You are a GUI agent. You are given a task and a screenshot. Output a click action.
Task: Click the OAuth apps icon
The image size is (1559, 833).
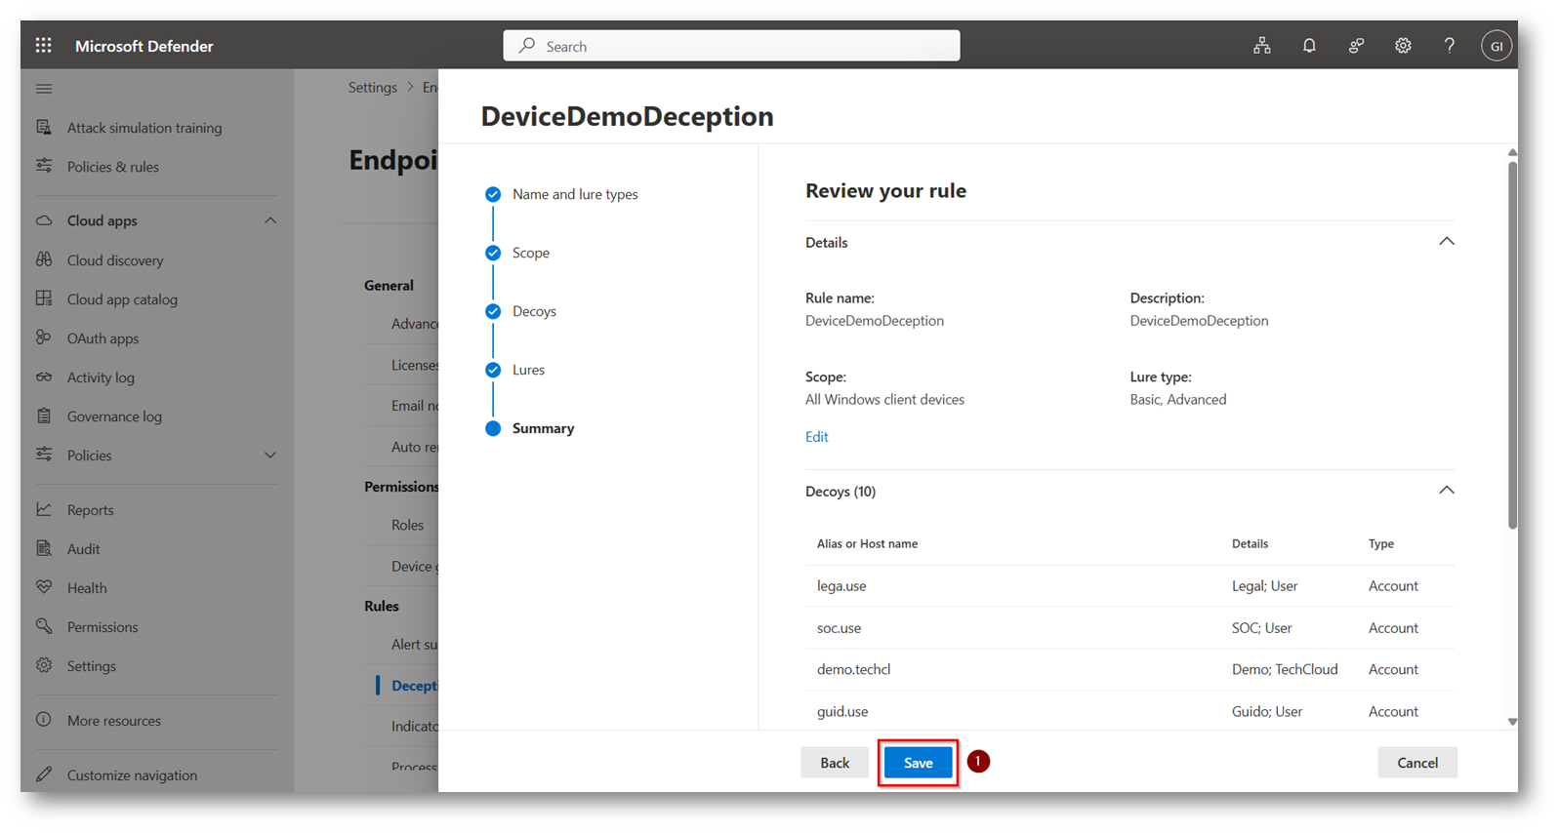(44, 337)
